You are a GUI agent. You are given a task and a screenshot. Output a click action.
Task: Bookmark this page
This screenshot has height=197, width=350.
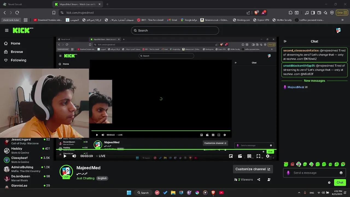coord(54,13)
